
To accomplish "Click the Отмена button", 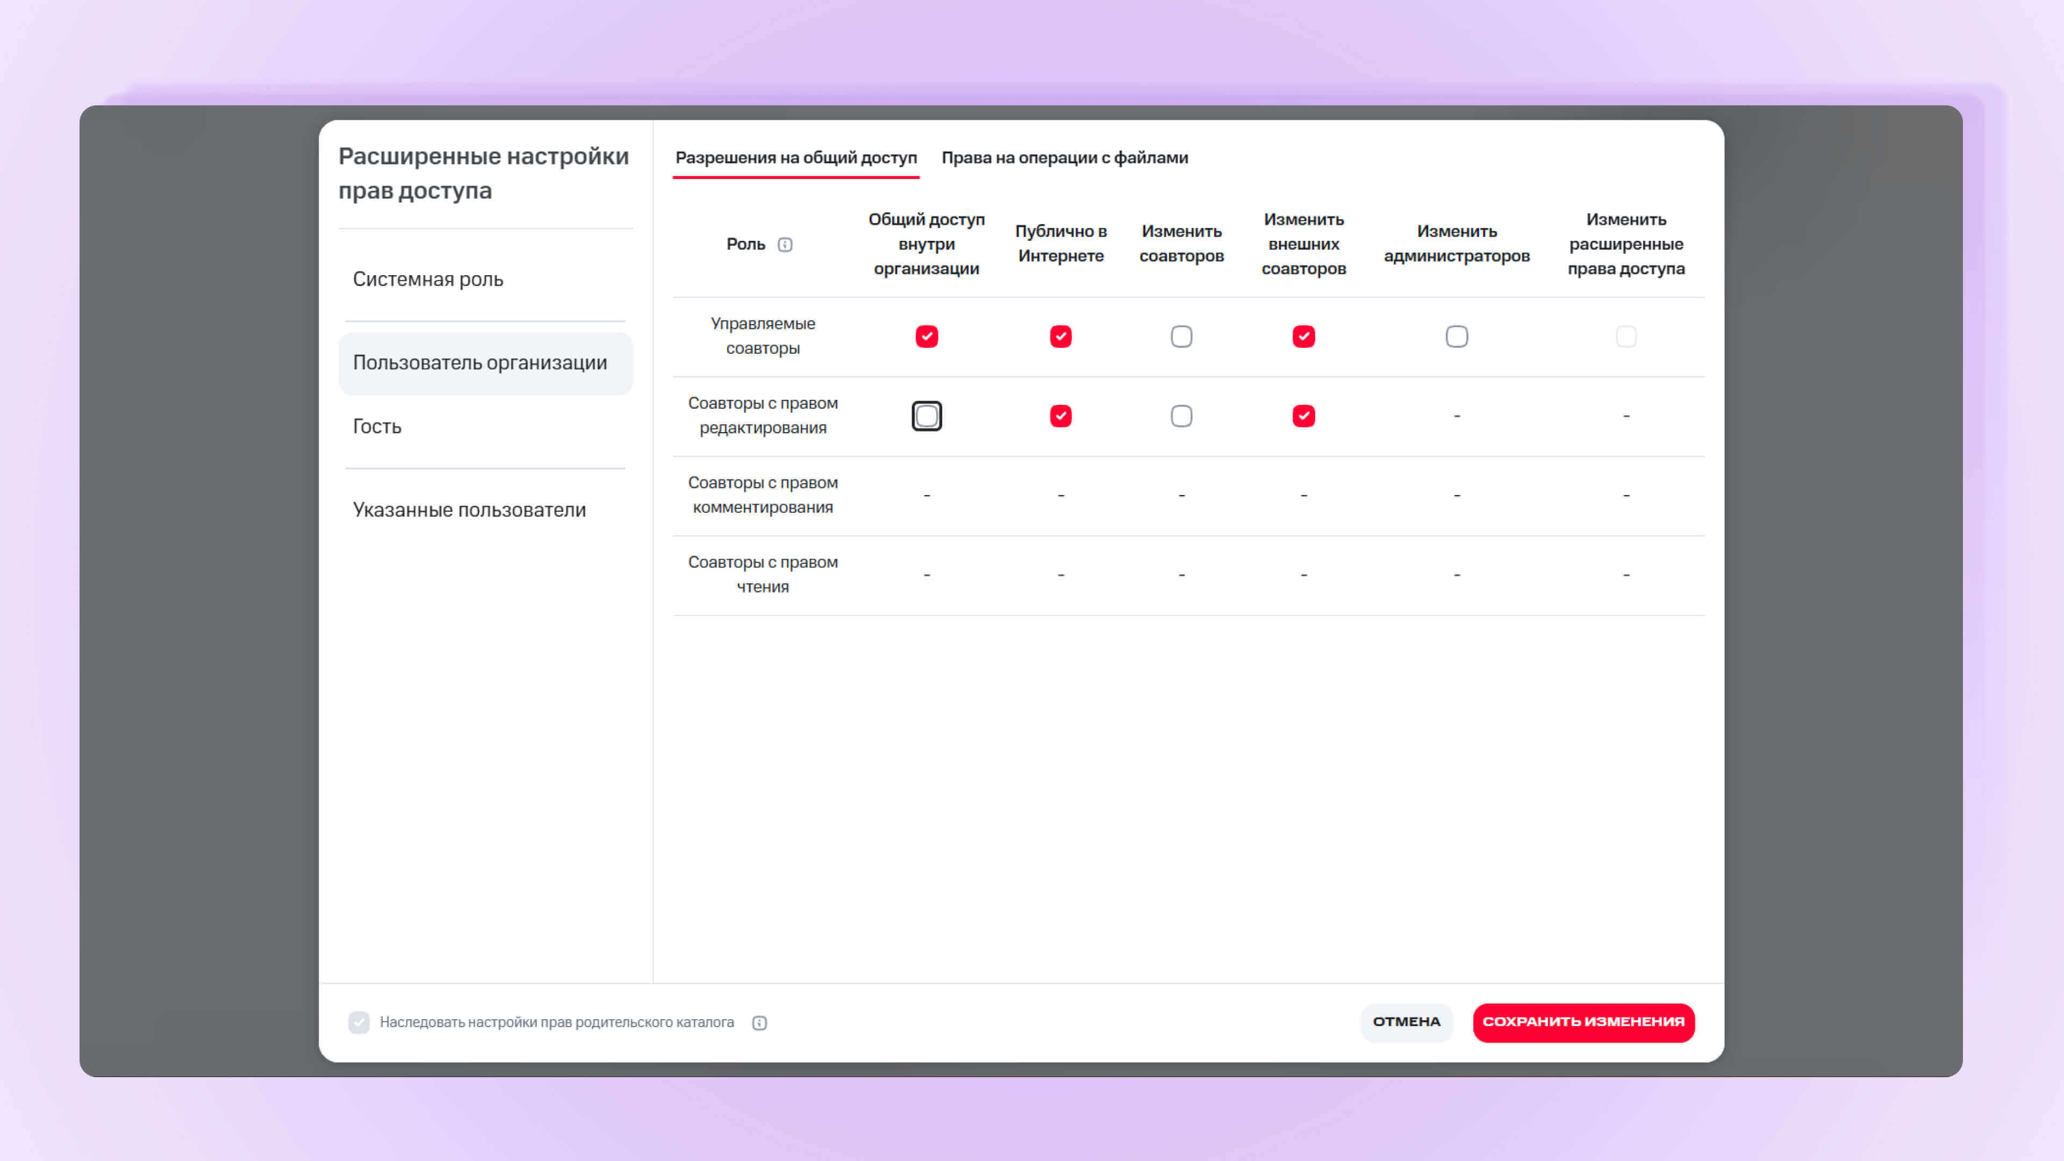I will point(1406,1022).
